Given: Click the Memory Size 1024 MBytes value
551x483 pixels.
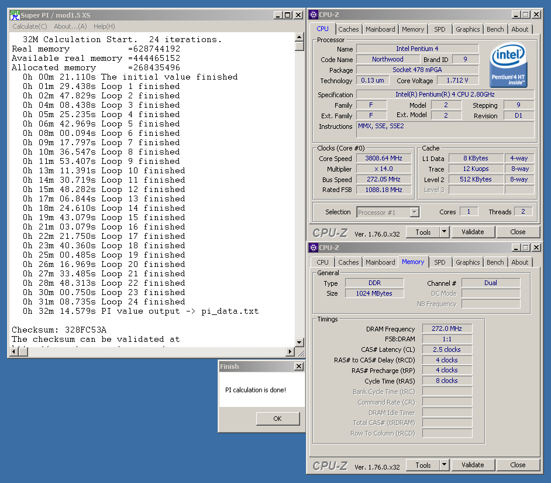Looking at the screenshot, I should pyautogui.click(x=374, y=293).
